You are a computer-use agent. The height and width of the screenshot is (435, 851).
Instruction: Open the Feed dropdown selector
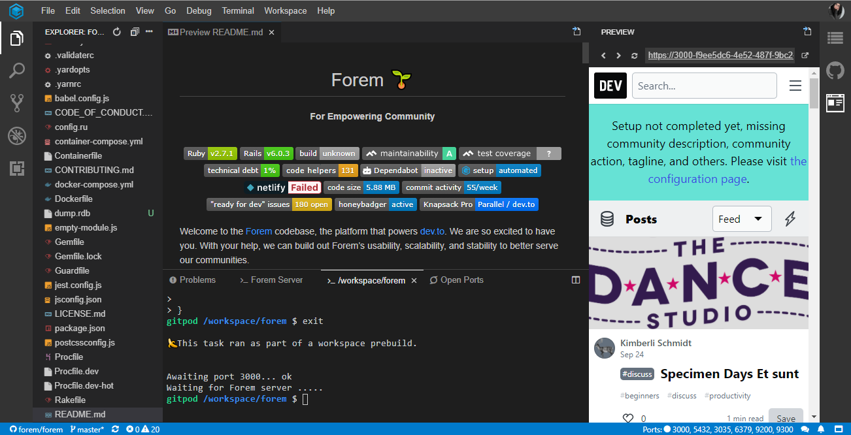click(742, 219)
